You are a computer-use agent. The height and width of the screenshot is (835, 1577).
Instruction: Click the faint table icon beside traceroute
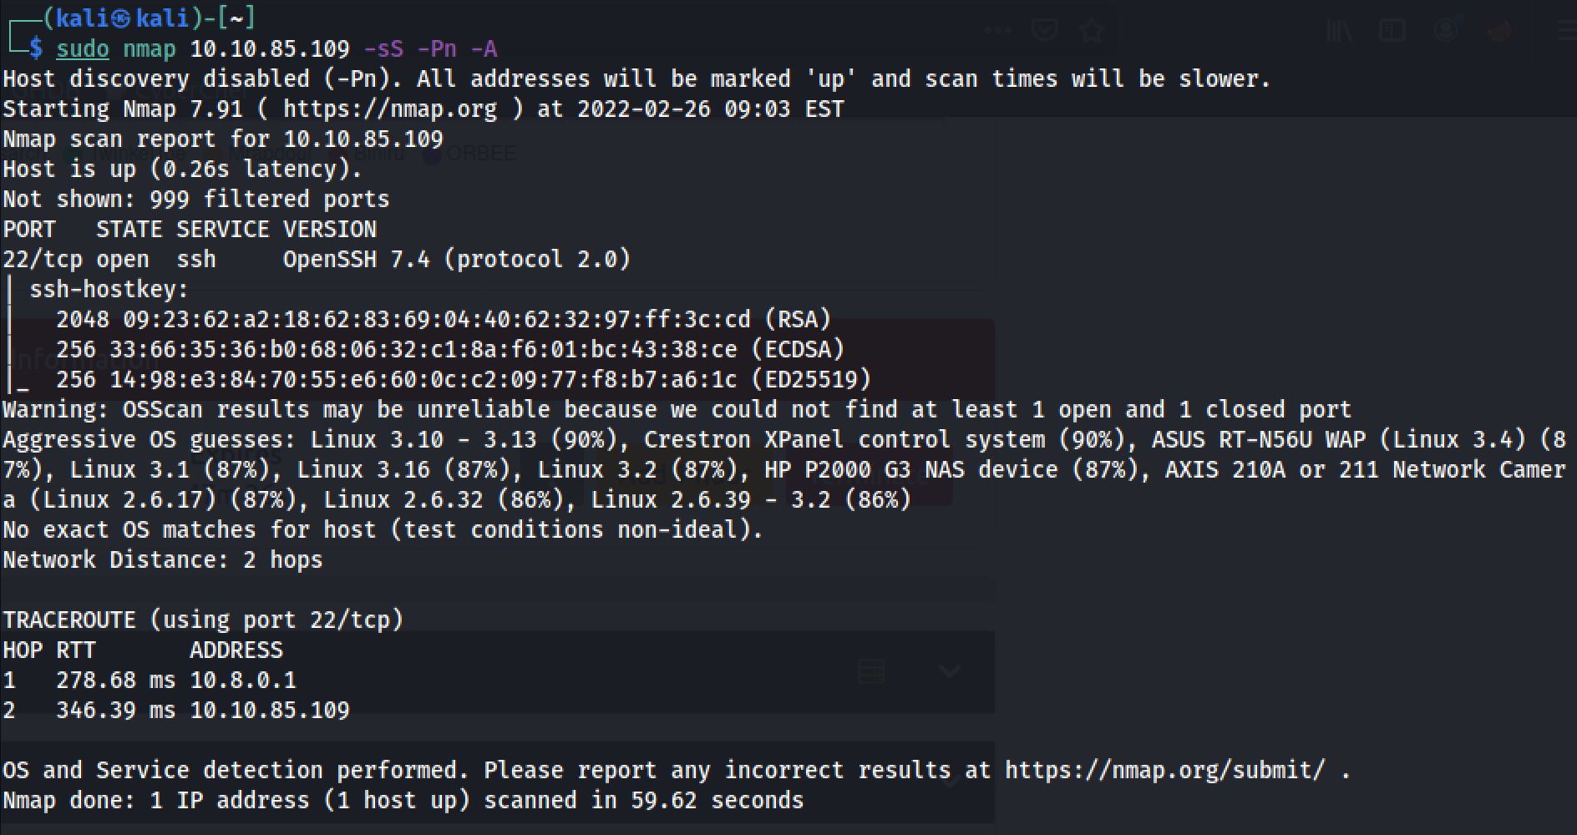871,671
